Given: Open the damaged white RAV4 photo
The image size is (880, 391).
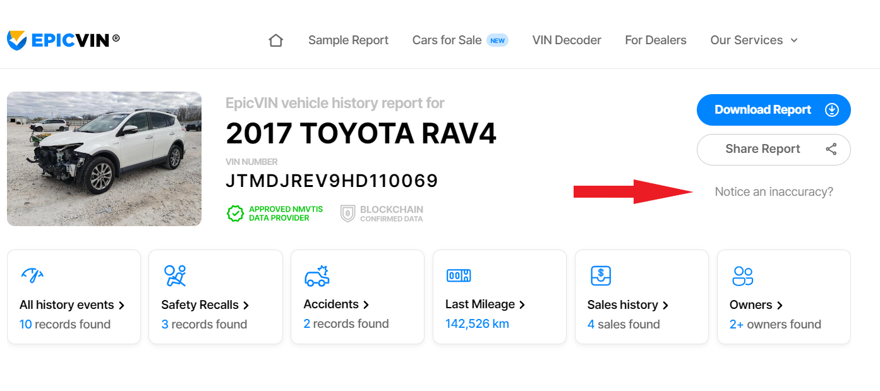Looking at the screenshot, I should [x=104, y=159].
